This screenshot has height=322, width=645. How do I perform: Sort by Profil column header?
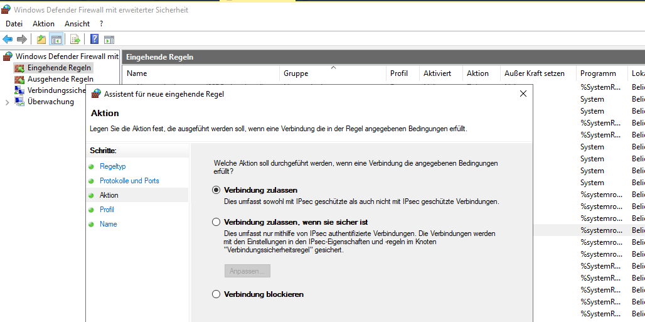click(403, 73)
